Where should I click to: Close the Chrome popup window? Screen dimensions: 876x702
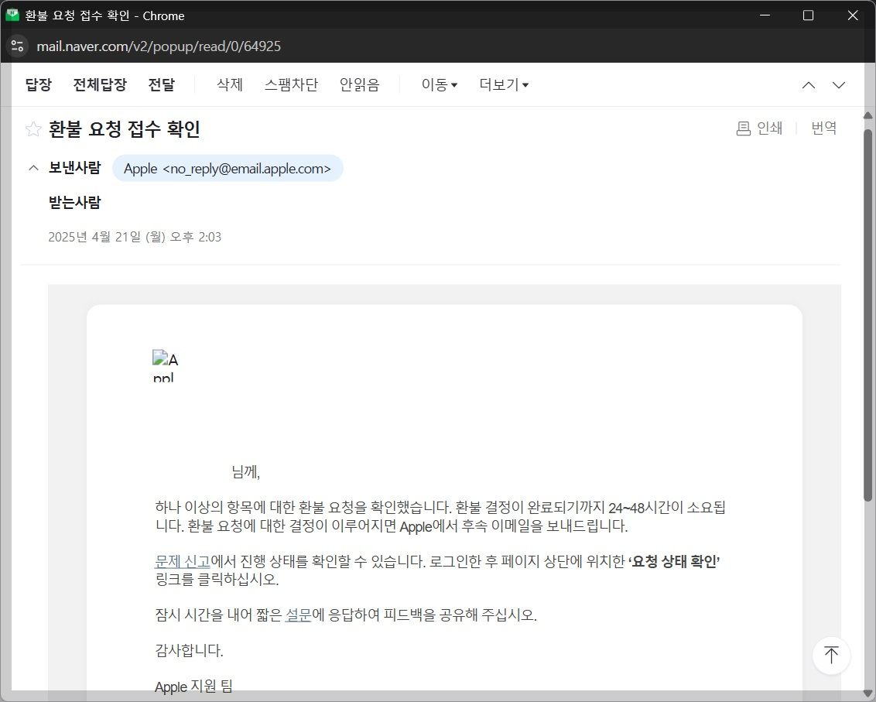(x=853, y=15)
